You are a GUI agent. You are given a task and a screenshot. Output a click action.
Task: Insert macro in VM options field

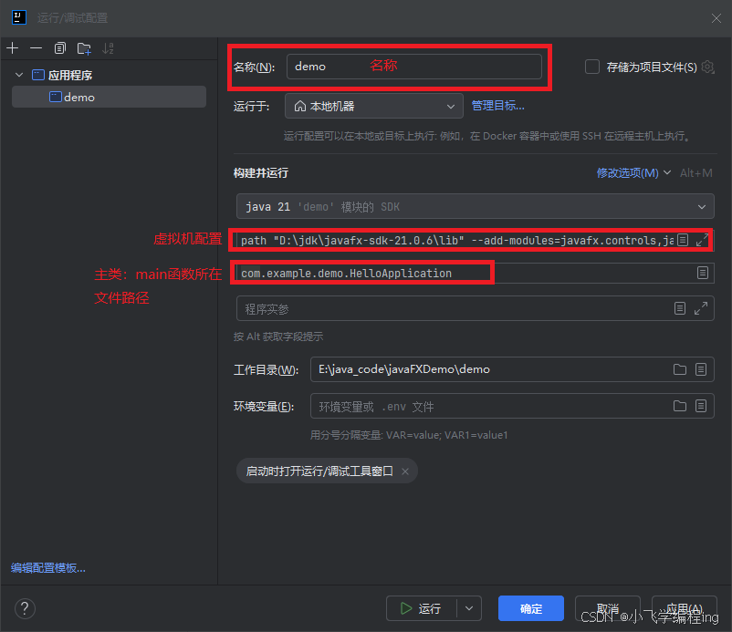click(x=683, y=240)
